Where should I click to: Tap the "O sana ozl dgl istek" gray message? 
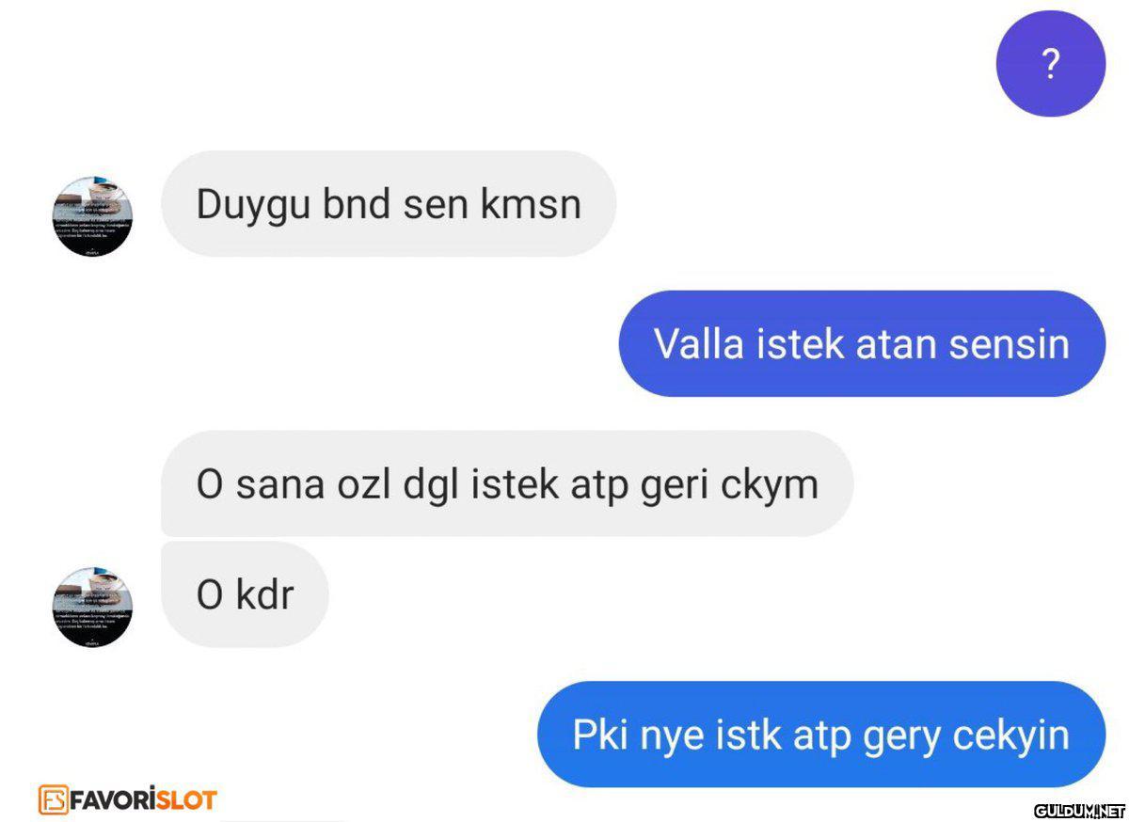click(507, 483)
